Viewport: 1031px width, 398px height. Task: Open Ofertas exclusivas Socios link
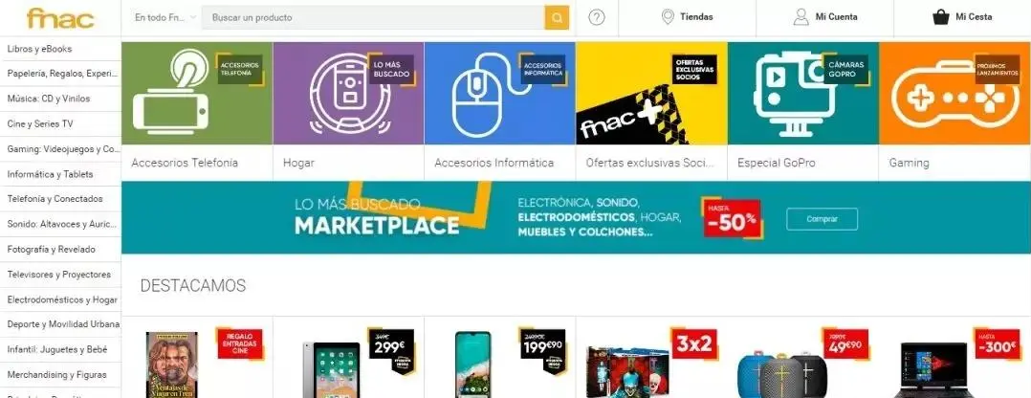(649, 163)
